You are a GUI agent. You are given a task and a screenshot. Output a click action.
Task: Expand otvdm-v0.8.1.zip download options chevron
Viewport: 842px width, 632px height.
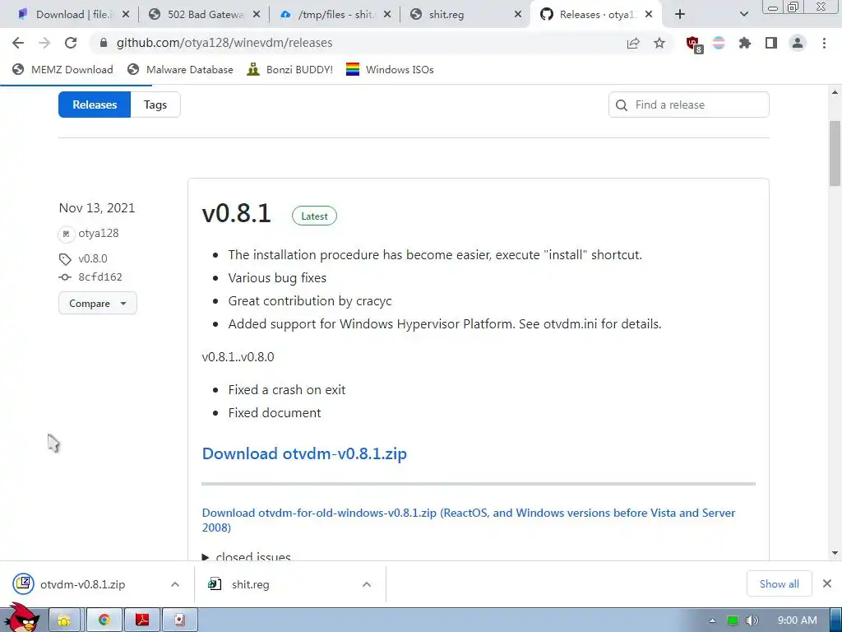point(175,584)
